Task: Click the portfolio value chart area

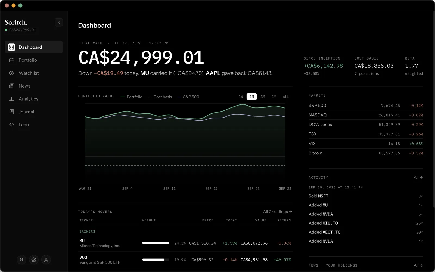Action: pyautogui.click(x=185, y=143)
